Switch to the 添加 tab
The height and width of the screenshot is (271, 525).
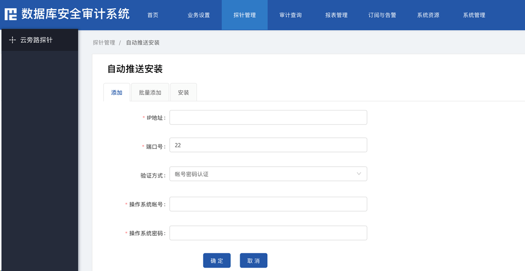pyautogui.click(x=117, y=92)
